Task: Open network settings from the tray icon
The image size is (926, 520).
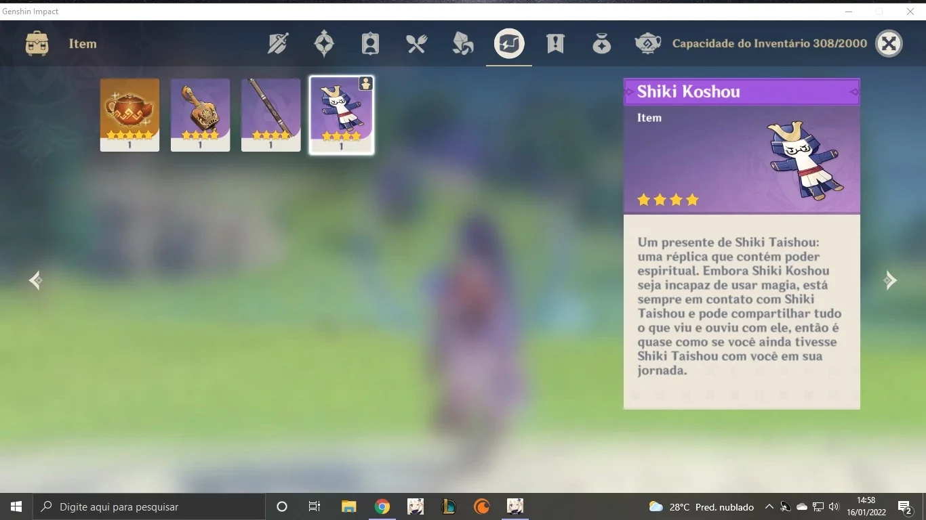Action: click(818, 506)
